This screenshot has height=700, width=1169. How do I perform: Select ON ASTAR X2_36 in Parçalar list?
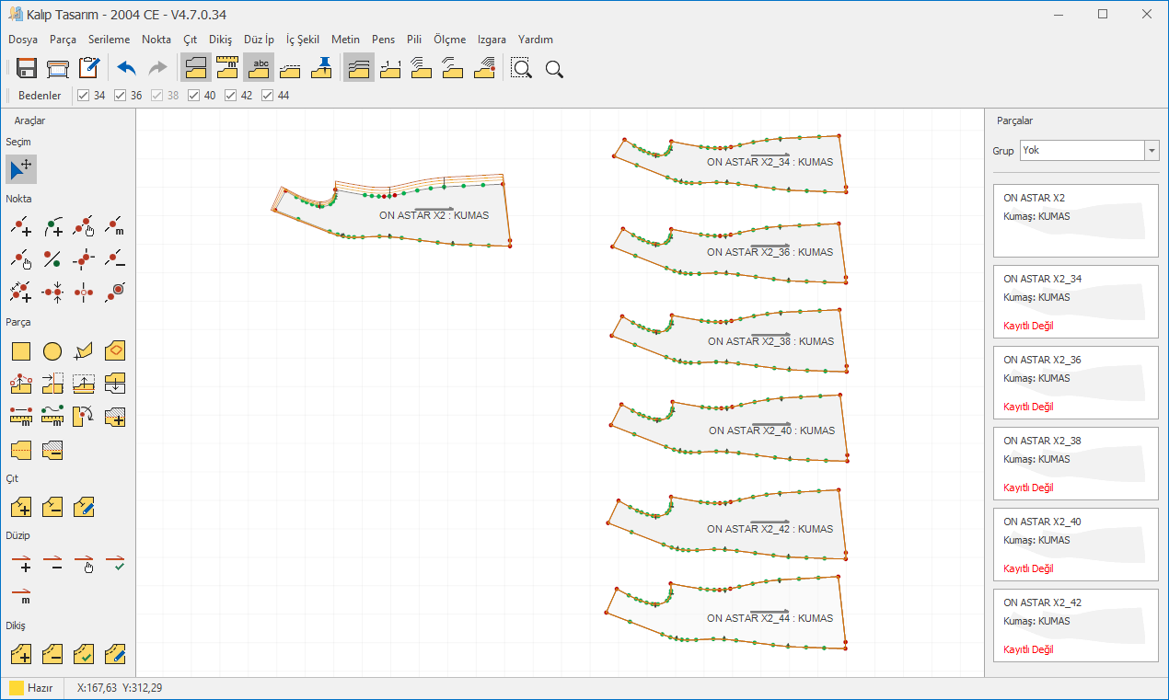[x=1075, y=382]
